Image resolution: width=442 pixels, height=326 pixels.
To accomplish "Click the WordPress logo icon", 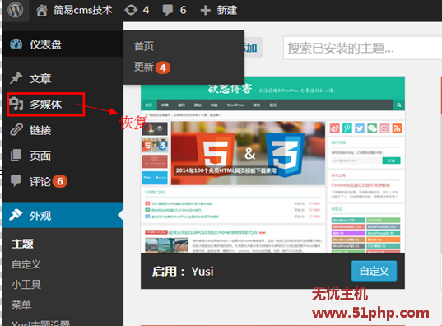I will pos(15,10).
